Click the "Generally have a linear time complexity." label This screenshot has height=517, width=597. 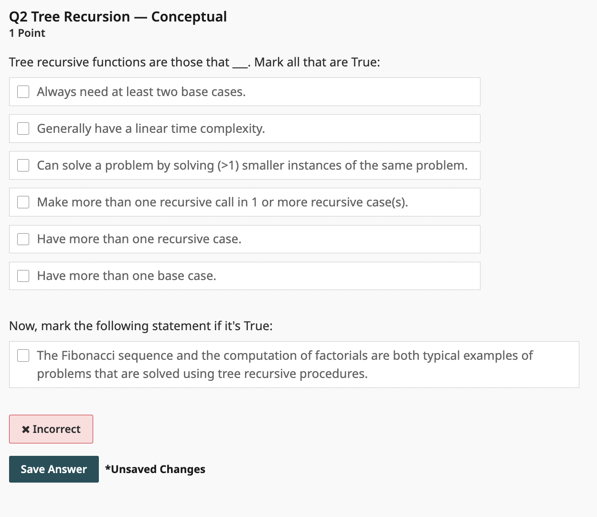tap(151, 129)
